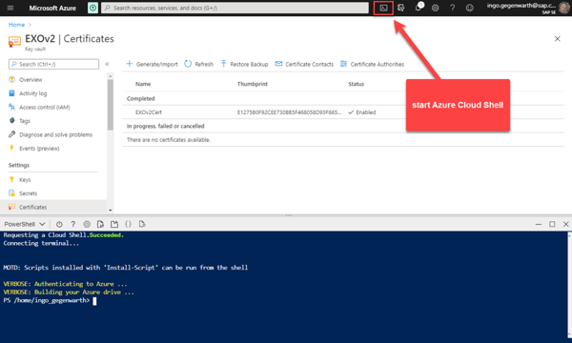Screen dimensions: 572x343
Task: Click the upload/download files icon in Cloud Shell
Action: point(100,224)
